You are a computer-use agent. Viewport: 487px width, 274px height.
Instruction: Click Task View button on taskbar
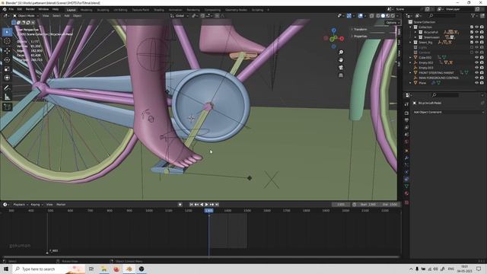pyautogui.click(x=91, y=269)
